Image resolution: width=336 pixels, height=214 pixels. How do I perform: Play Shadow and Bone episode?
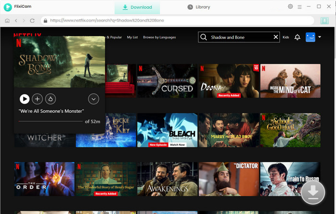coord(24,99)
